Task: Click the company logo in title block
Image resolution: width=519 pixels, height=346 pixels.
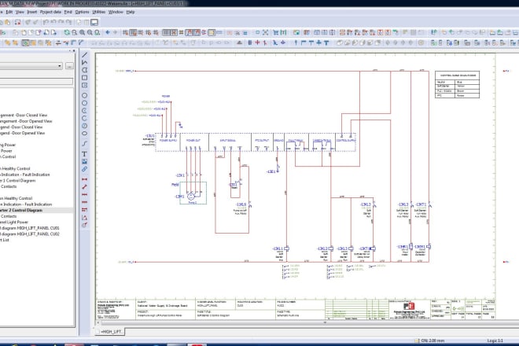Action: coord(409,306)
